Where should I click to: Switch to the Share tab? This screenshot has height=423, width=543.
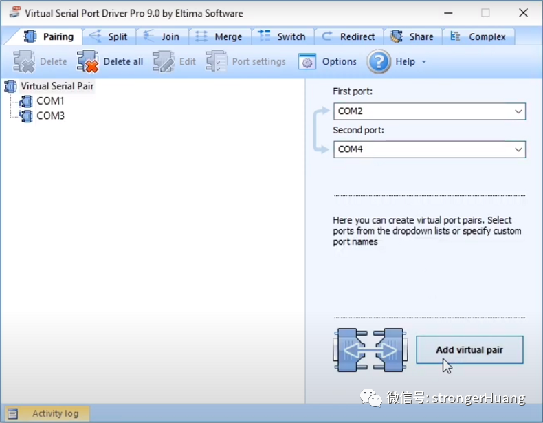(x=413, y=36)
